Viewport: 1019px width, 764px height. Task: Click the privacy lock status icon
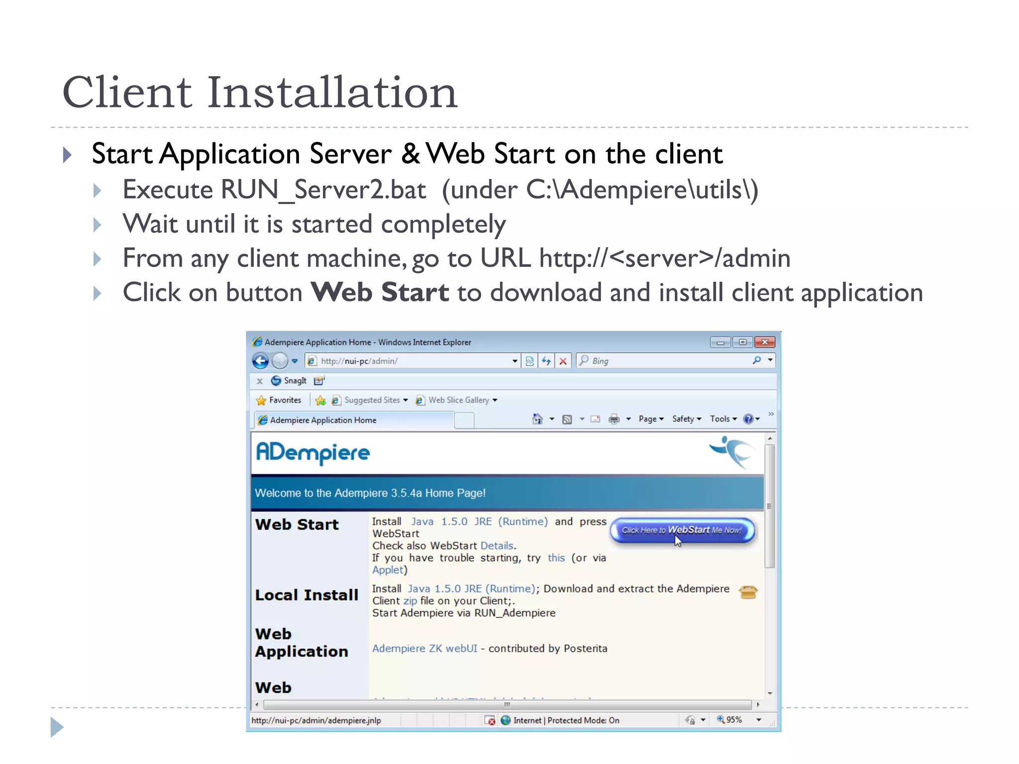690,720
